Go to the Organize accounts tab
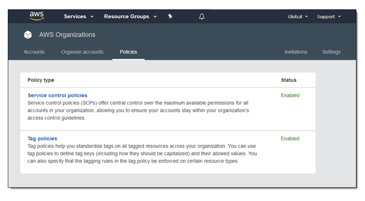 pos(82,52)
